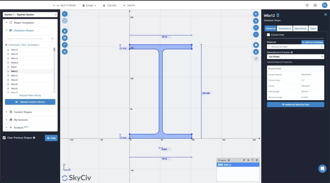Image resolution: width=330 pixels, height=183 pixels.
Task: Click the fit-to-screen expand icon
Action: click(x=256, y=34)
